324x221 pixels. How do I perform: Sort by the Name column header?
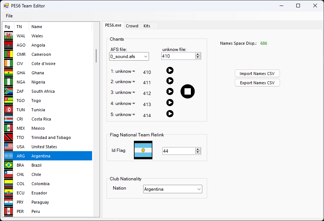click(61, 27)
